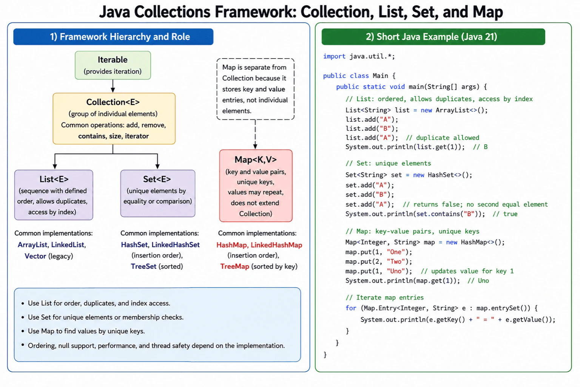Click 'equality or comparison)' in the Set<E> box
Screen dimensions: 580x387
(158, 201)
